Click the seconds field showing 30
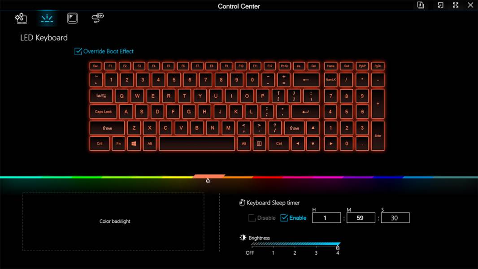Image resolution: width=478 pixels, height=269 pixels. [395, 218]
